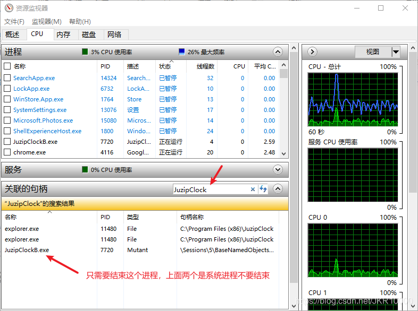Select the SearchApp.exe process name
Screen dimensions: 418x311
tap(34, 78)
